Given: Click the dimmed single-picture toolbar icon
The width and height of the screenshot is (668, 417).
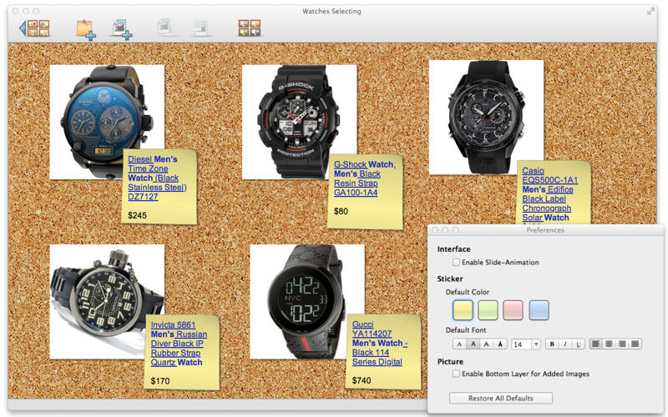Looking at the screenshot, I should [165, 28].
